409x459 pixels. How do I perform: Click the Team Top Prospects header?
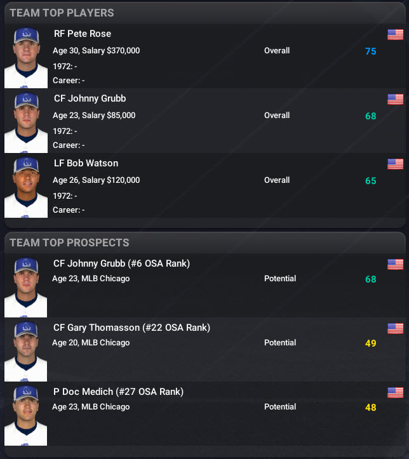point(69,243)
